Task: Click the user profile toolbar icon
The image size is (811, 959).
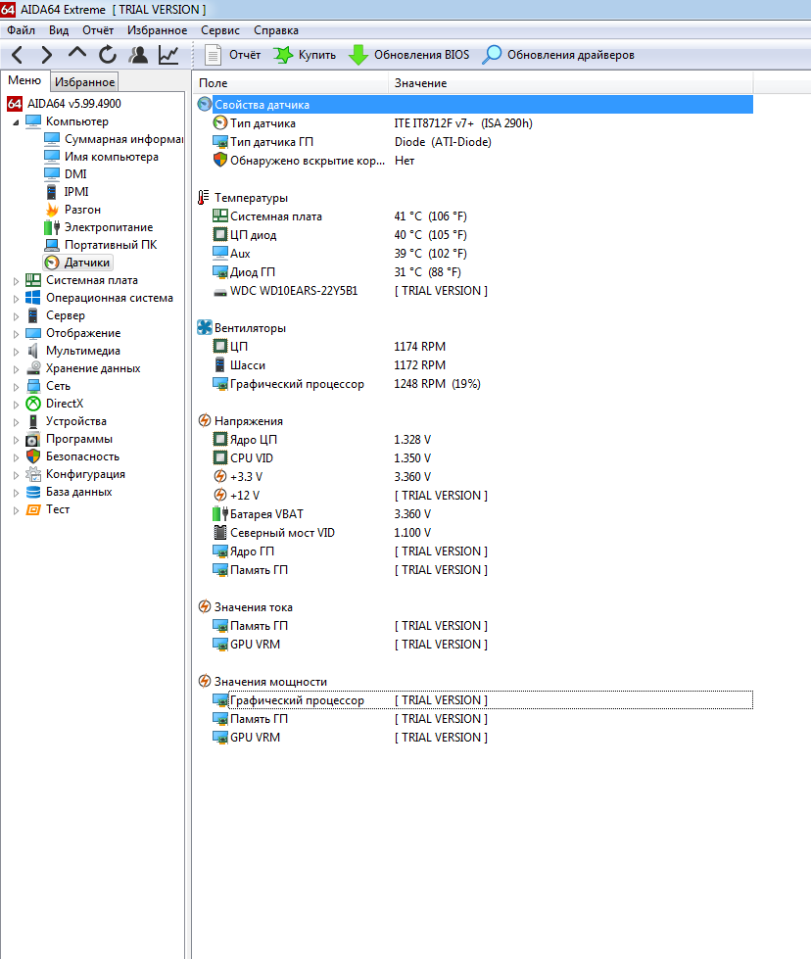Action: click(138, 55)
